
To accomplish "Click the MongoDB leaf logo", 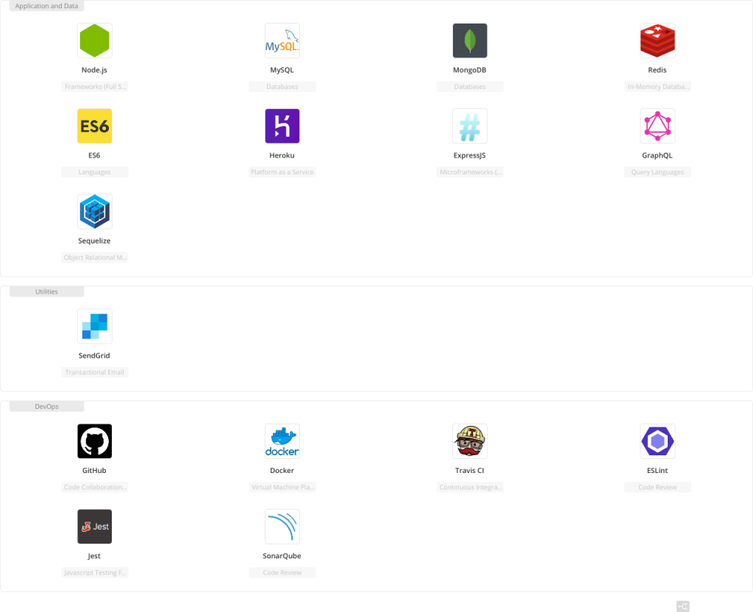I will [x=470, y=40].
